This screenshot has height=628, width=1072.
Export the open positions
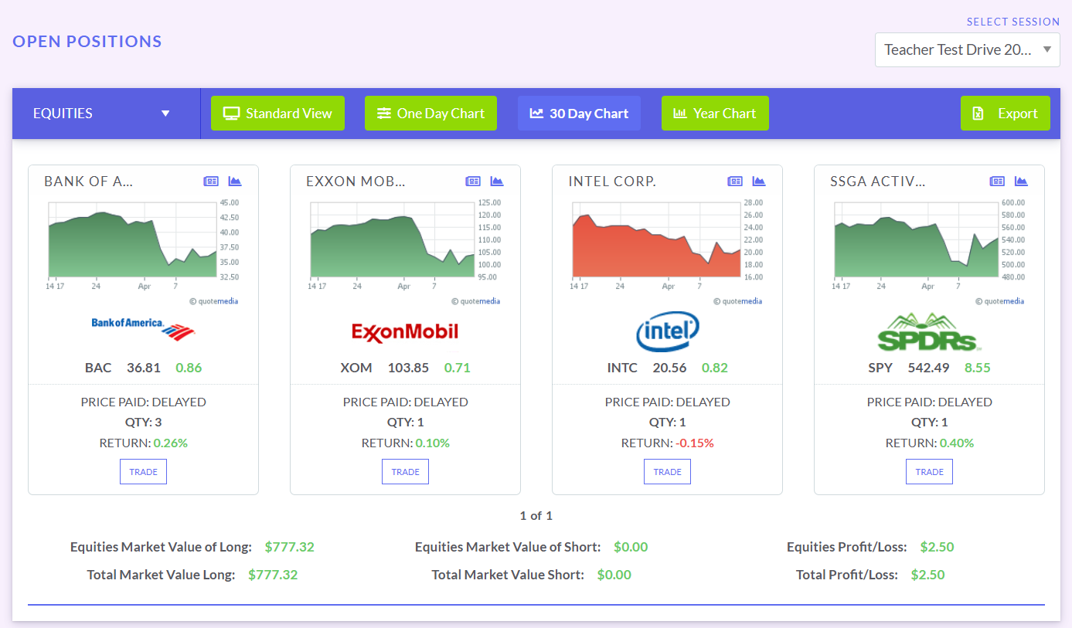tap(1006, 114)
